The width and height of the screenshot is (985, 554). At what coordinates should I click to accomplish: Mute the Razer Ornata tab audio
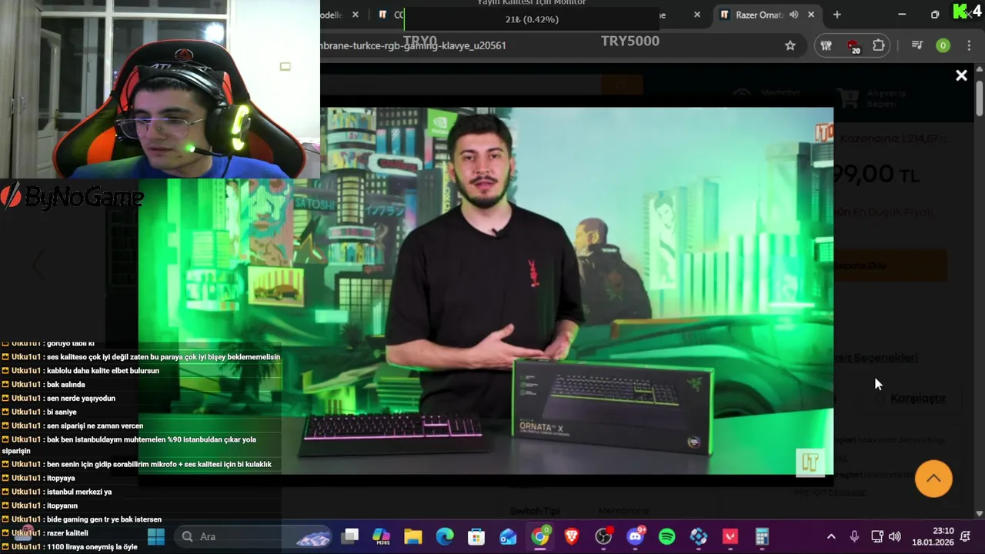click(793, 15)
